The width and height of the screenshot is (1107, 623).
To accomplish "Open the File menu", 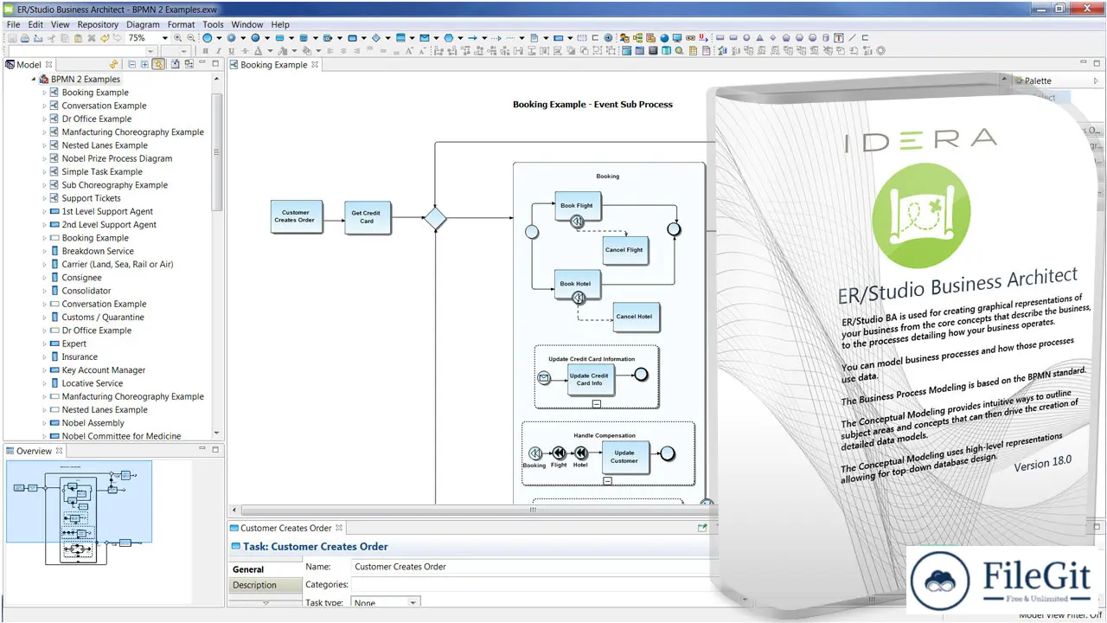I will point(13,25).
